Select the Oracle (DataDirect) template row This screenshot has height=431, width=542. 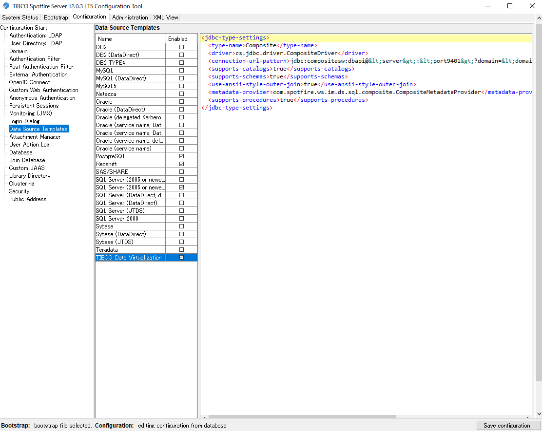(x=146, y=110)
